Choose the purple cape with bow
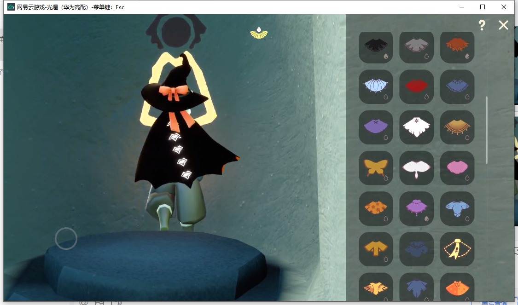This screenshot has height=305, width=518. [x=376, y=127]
